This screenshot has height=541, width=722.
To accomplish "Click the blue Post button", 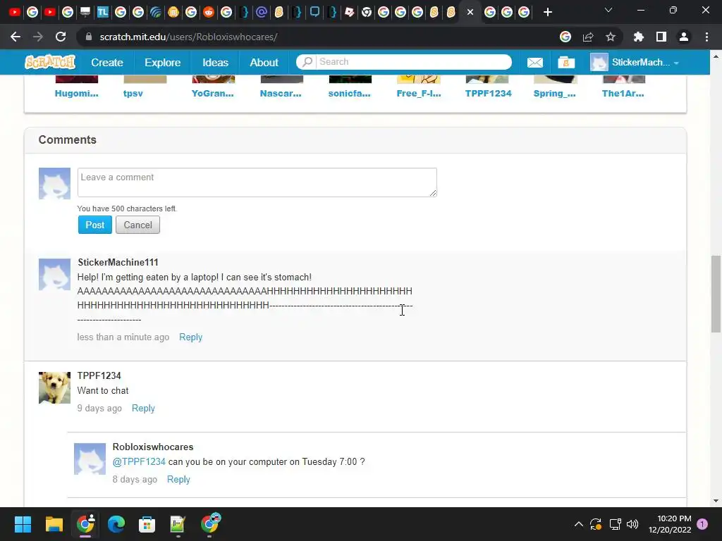I will 95,225.
